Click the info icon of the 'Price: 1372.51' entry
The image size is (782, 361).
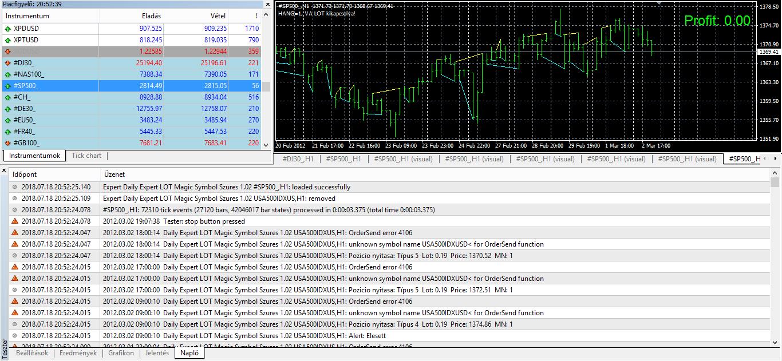15,290
